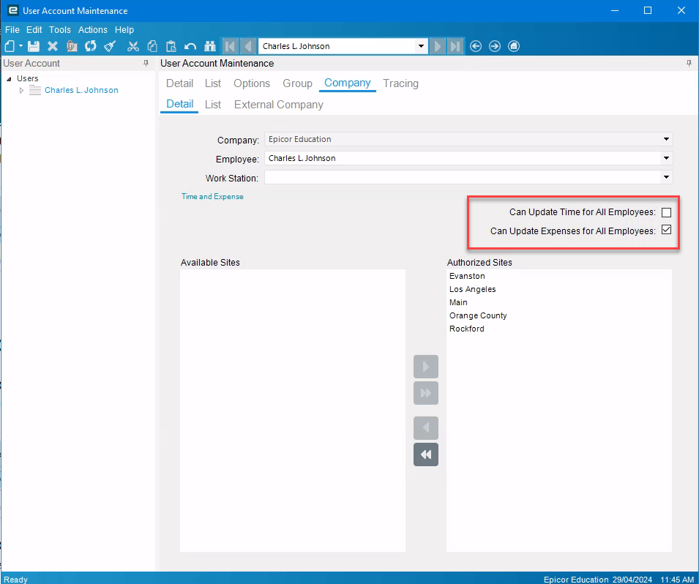Save the user account record
This screenshot has height=584, width=699.
tap(34, 46)
